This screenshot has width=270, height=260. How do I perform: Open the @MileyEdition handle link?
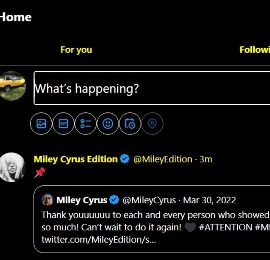click(x=162, y=159)
